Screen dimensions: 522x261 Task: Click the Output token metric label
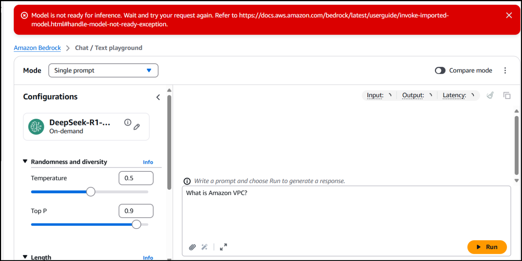(413, 95)
